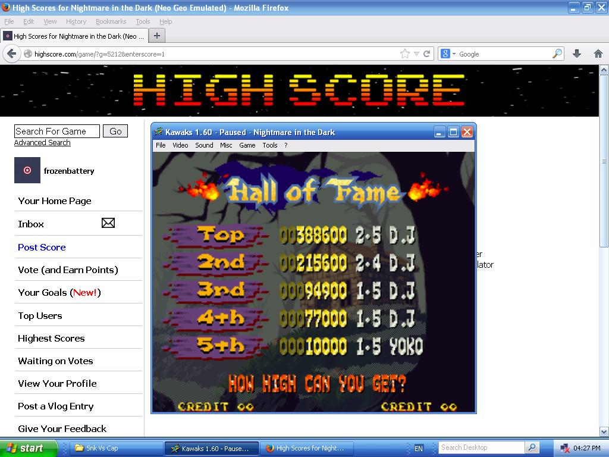This screenshot has height=457, width=609.
Task: Click the Google search input field
Action: pos(504,54)
